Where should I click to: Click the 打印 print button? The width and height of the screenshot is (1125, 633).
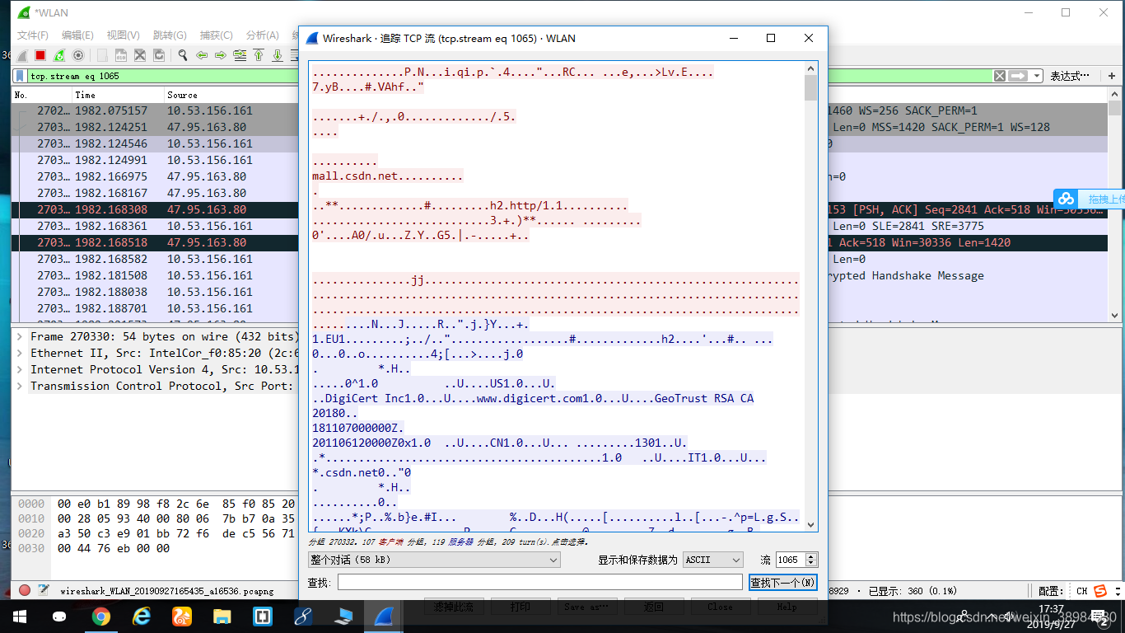click(520, 607)
